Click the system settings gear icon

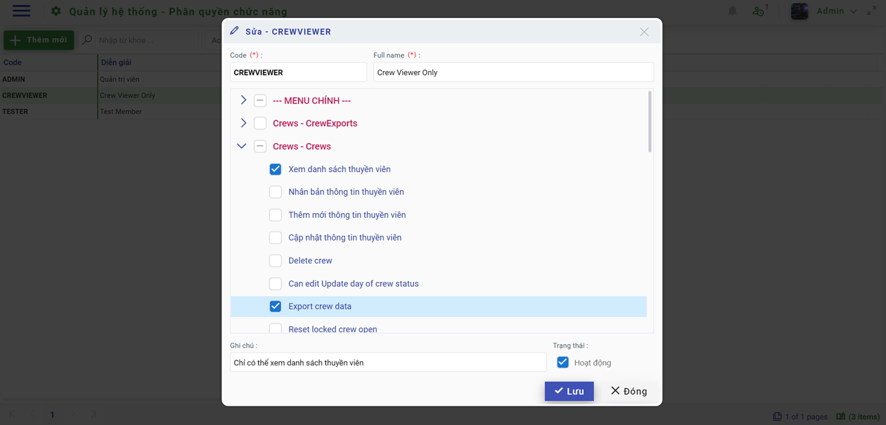coord(56,12)
